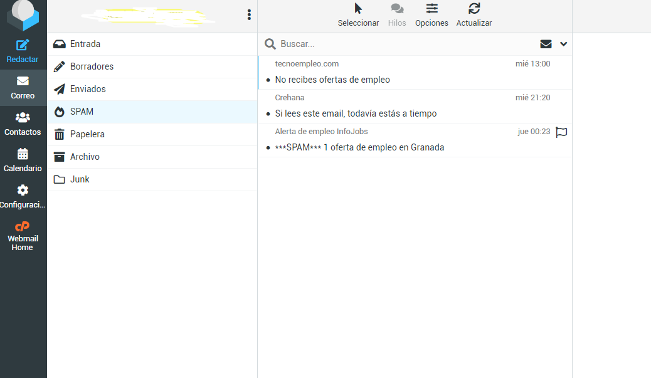This screenshot has height=378, width=651.
Task: Select the Entrada inbox folder
Action: pos(85,44)
